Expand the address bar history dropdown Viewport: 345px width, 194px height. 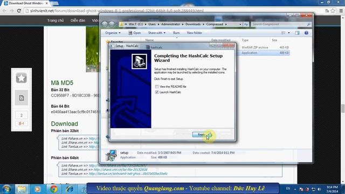click(x=240, y=24)
